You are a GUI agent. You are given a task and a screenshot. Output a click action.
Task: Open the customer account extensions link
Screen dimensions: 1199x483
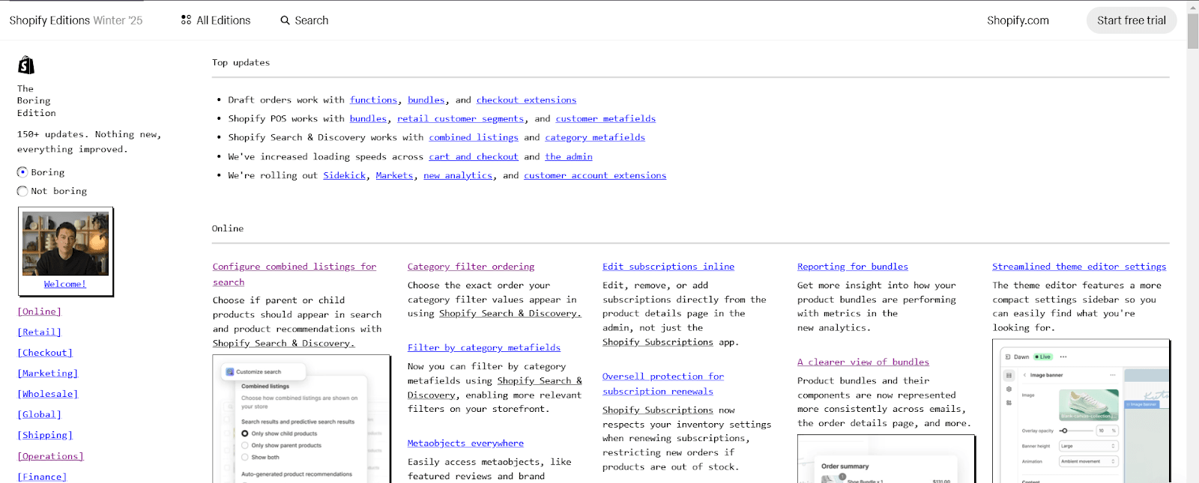[x=595, y=175]
